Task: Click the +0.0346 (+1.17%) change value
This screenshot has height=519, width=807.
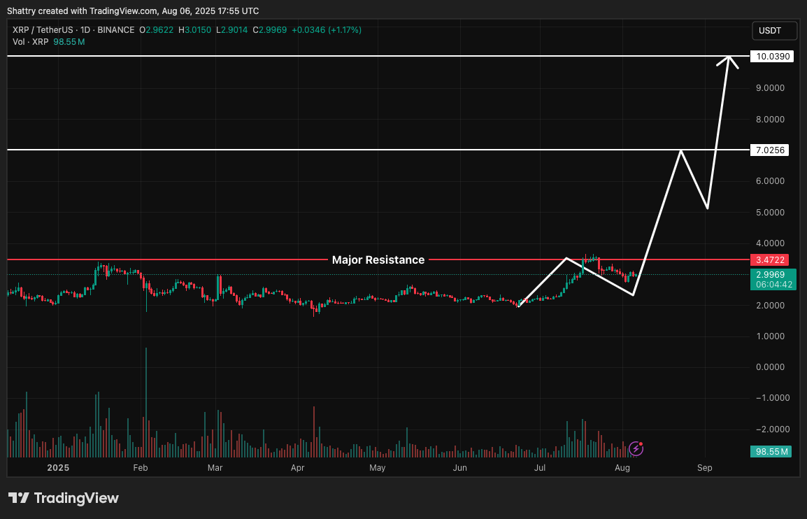Action: [x=327, y=30]
